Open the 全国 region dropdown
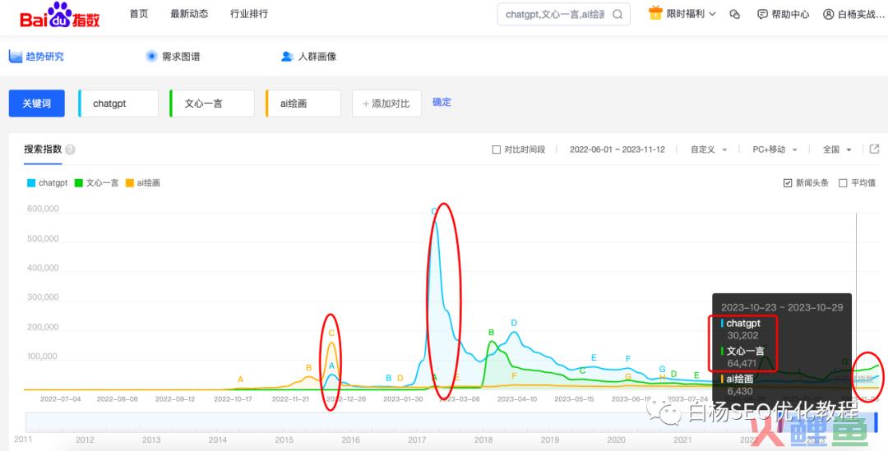The height and width of the screenshot is (451, 888). tap(837, 150)
